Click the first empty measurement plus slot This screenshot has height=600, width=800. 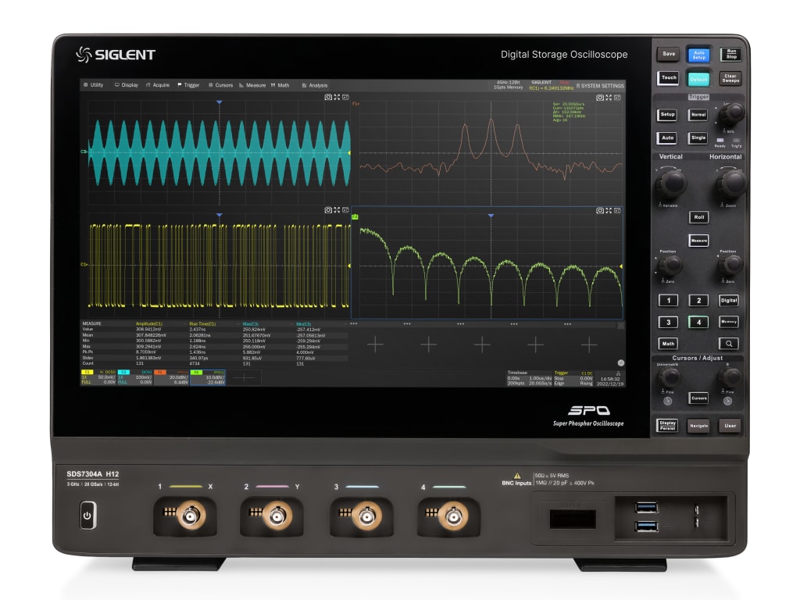click(375, 345)
